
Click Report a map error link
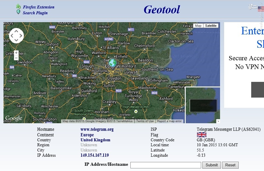[169, 121]
